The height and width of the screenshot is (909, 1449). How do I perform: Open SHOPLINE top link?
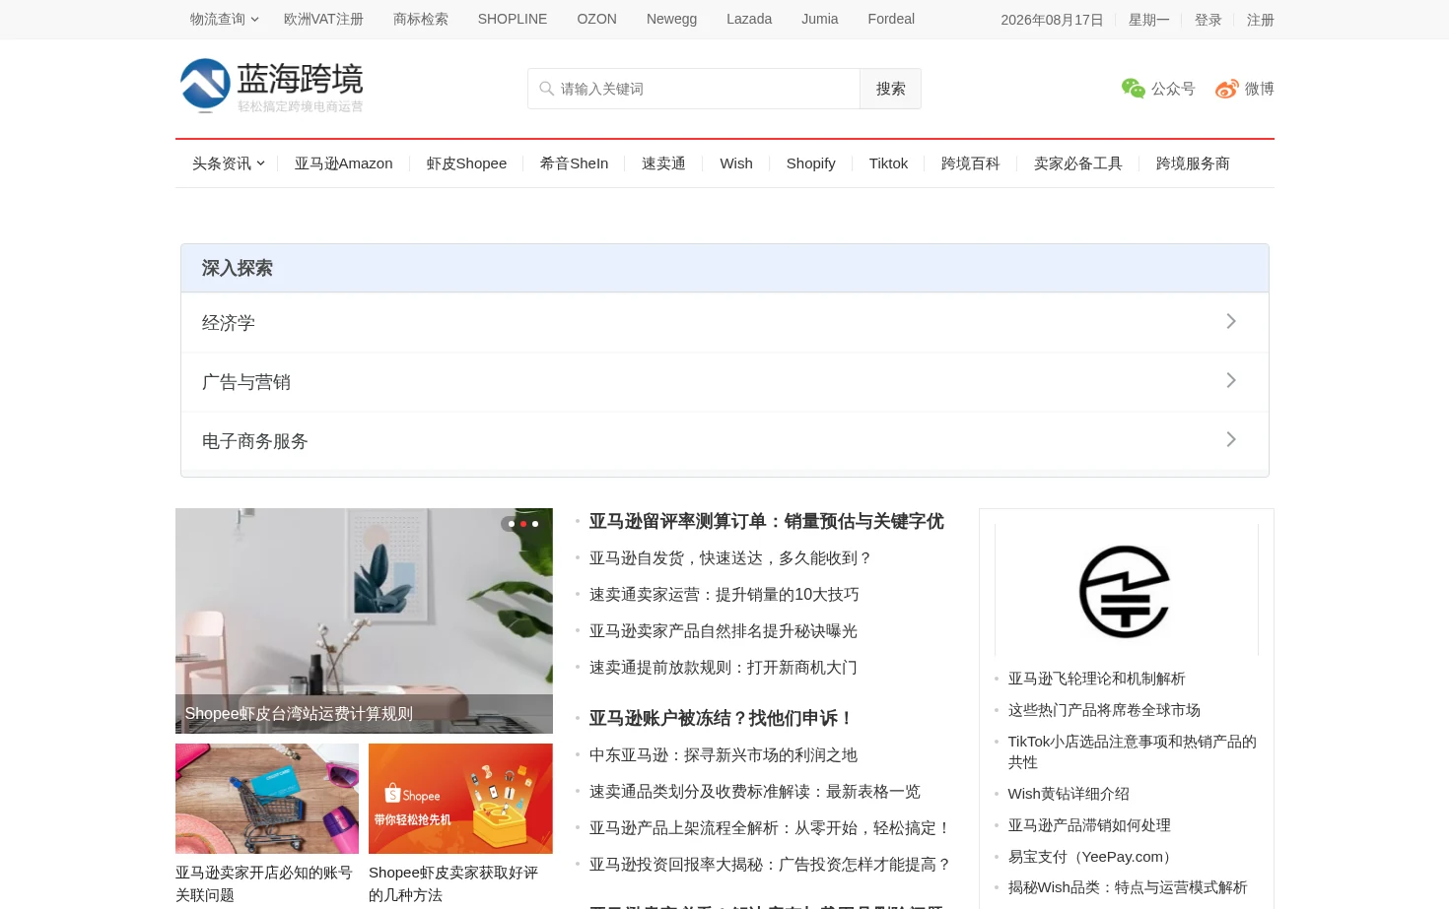point(513,19)
